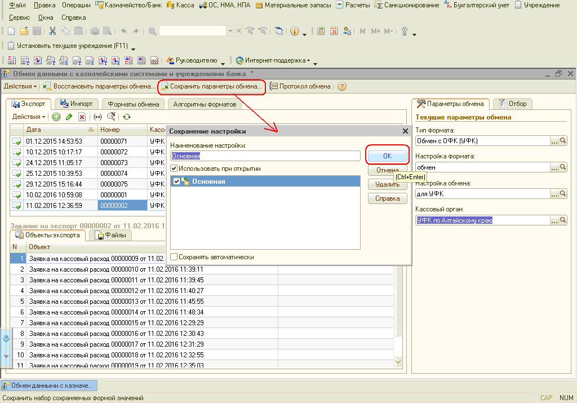Click the scissors cut icon
Screen dimensions: 577x403
tap(52, 32)
